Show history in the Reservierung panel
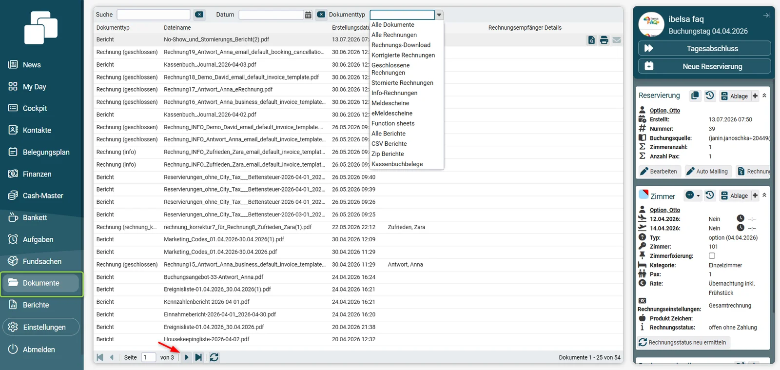The height and width of the screenshot is (370, 780). [x=710, y=96]
